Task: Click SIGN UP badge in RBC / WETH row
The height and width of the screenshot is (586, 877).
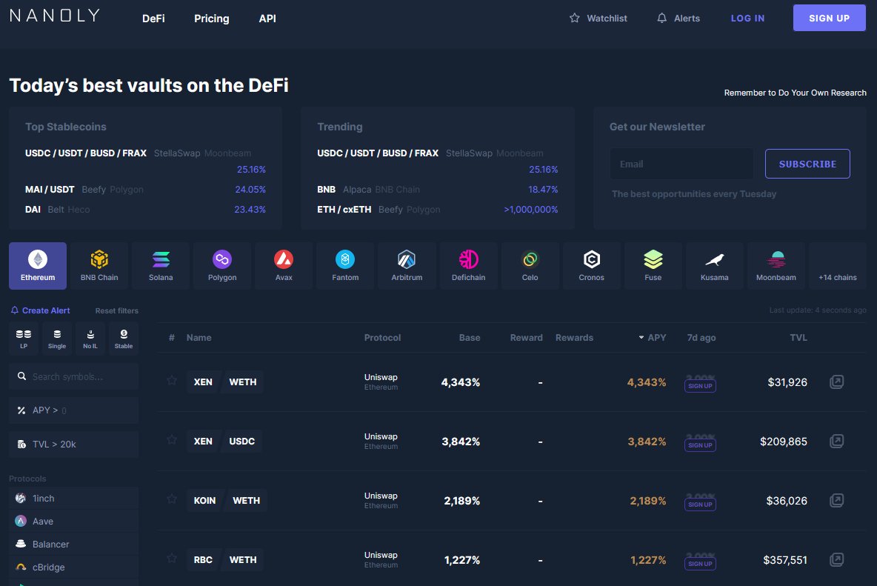Action: (x=700, y=564)
